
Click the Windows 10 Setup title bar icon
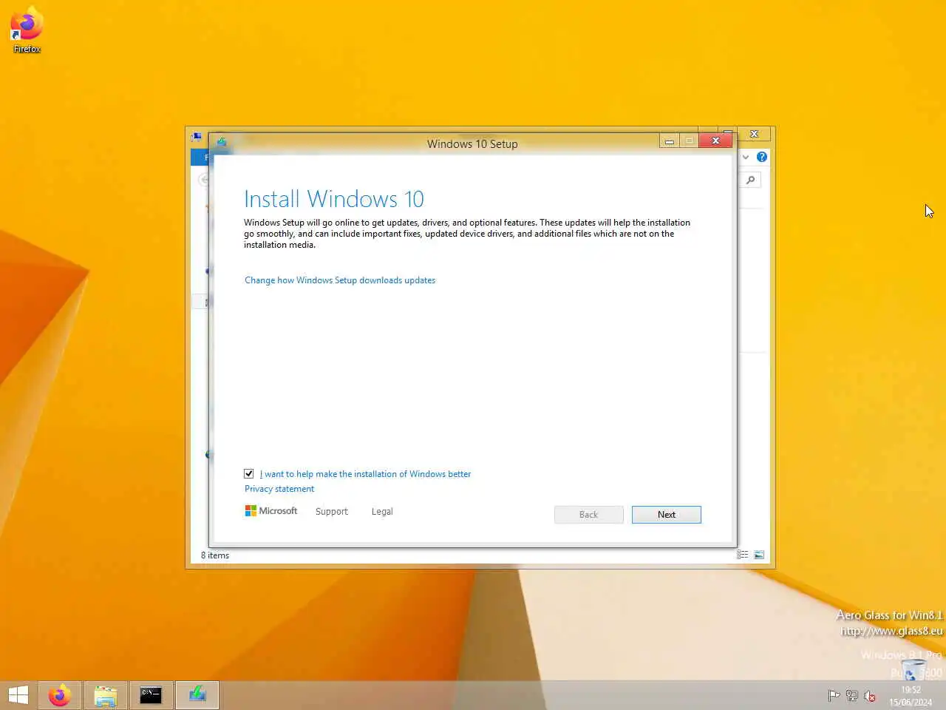(222, 141)
